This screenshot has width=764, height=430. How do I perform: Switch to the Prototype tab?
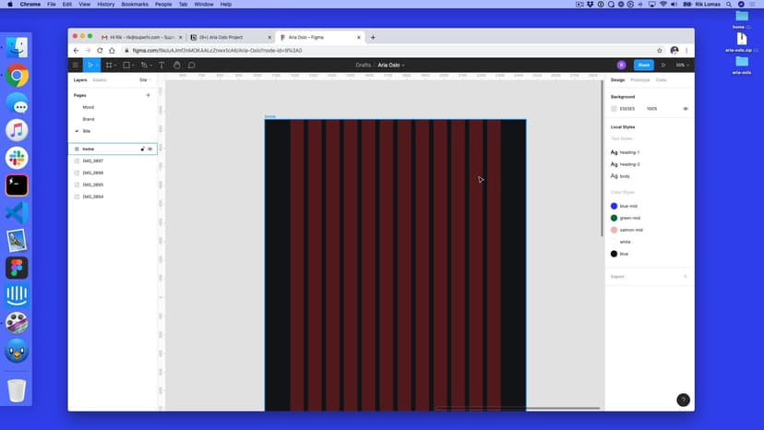point(639,80)
